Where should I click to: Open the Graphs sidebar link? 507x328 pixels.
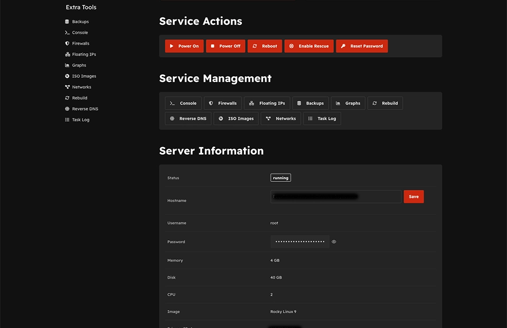tap(79, 65)
